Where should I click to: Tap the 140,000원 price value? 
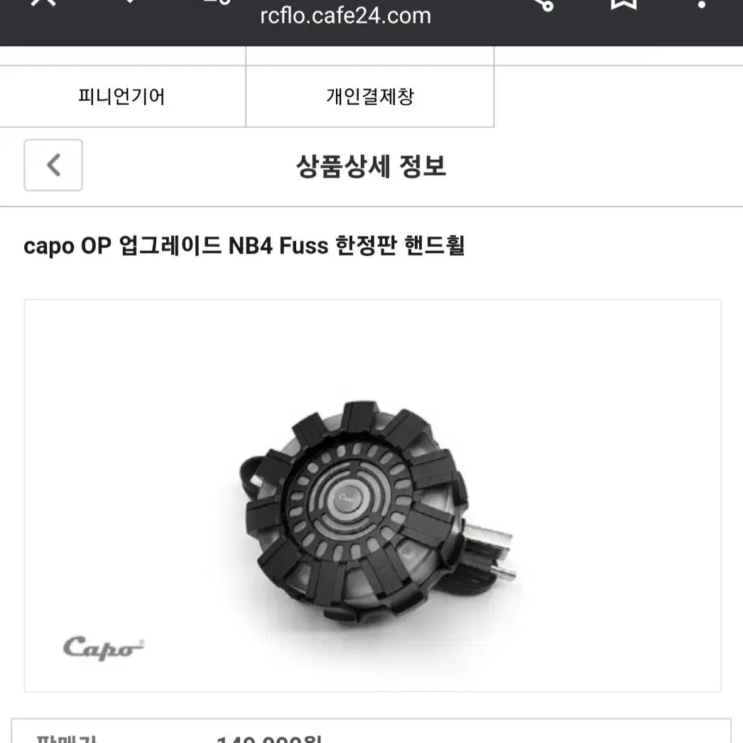pyautogui.click(x=269, y=739)
